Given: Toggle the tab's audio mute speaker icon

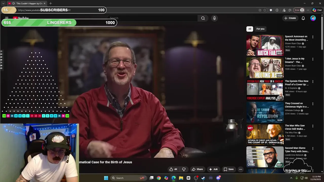Looking at the screenshot, I should tap(13, 4).
